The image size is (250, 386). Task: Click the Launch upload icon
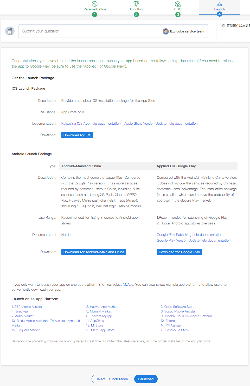pos(220,4)
